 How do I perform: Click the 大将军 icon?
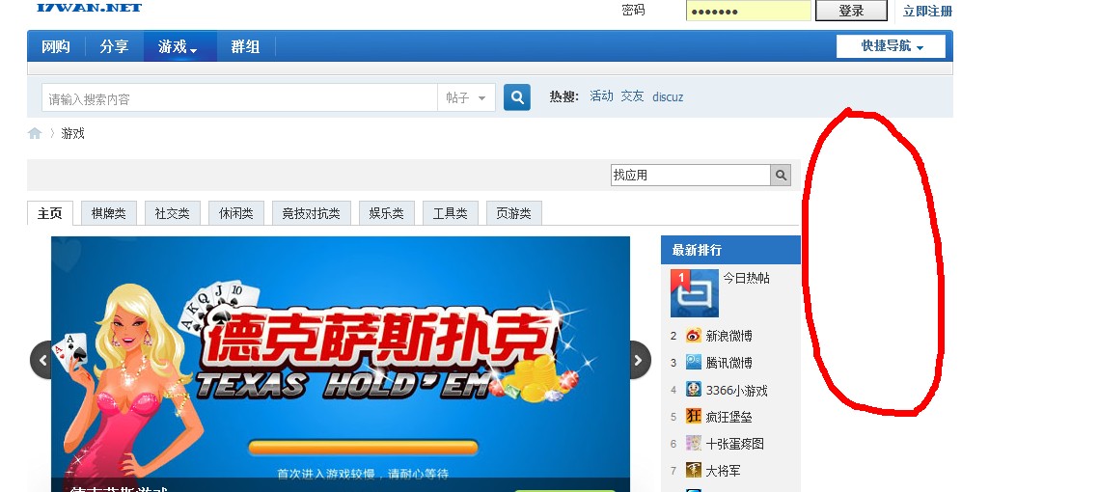pos(693,470)
